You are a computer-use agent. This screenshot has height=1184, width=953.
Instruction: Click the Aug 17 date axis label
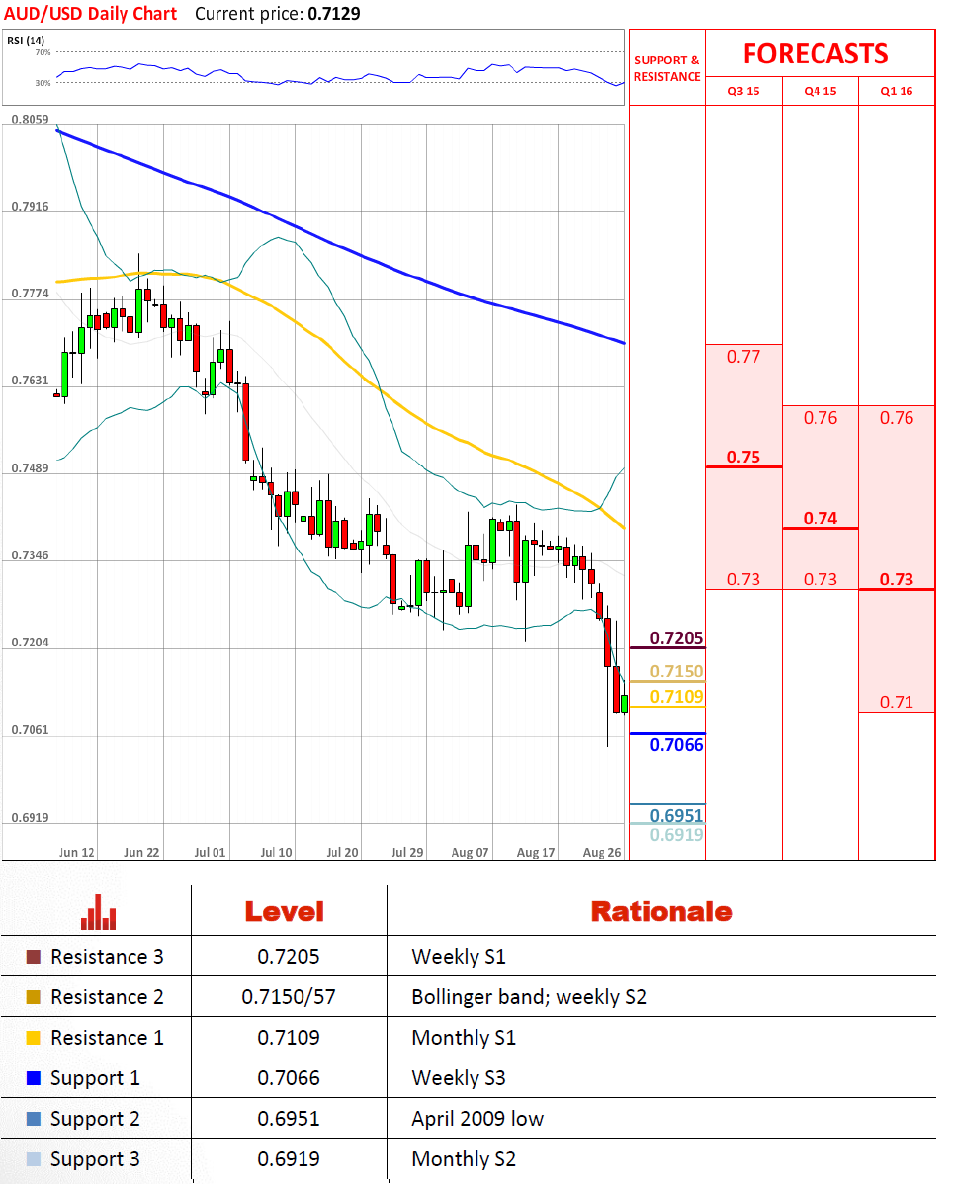point(535,852)
